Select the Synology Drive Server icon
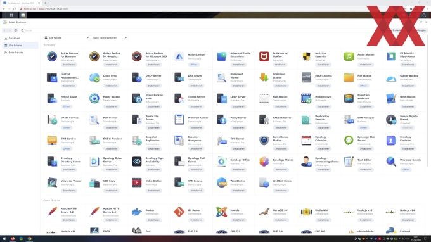This screenshot has width=431, height=242. coord(94,162)
